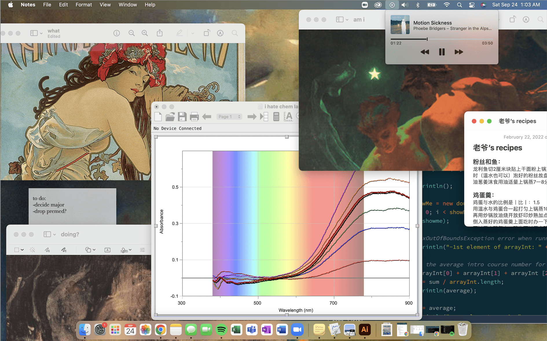The height and width of the screenshot is (341, 547).
Task: Rotate the image in 'what' window
Action: 207,33
